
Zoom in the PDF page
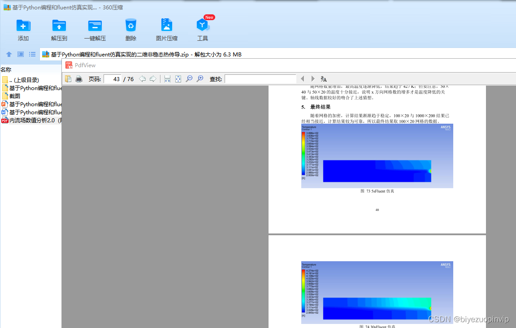pos(200,79)
